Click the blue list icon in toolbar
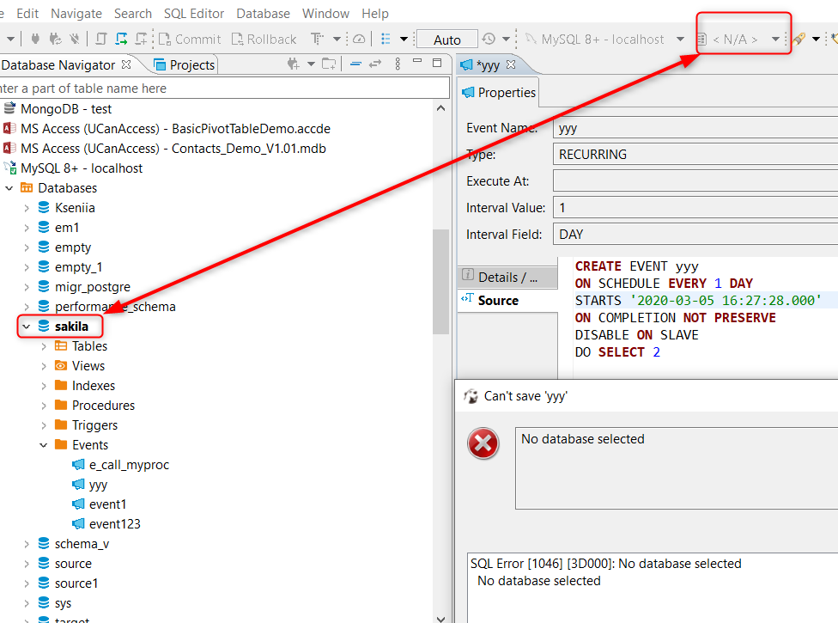This screenshot has height=623, width=838. [x=386, y=39]
